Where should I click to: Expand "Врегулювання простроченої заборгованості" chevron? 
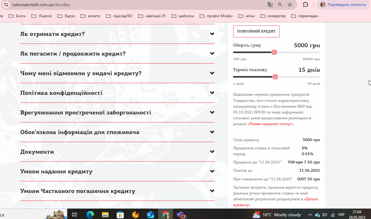(x=212, y=113)
